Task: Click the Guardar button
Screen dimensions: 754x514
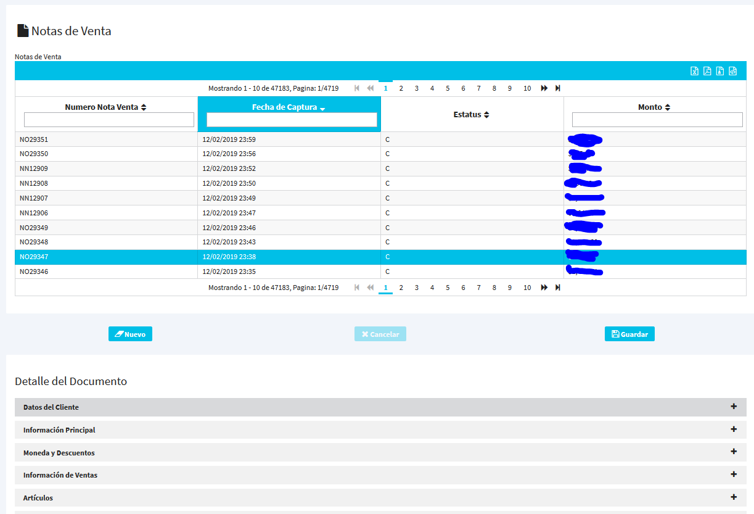Action: click(x=629, y=334)
